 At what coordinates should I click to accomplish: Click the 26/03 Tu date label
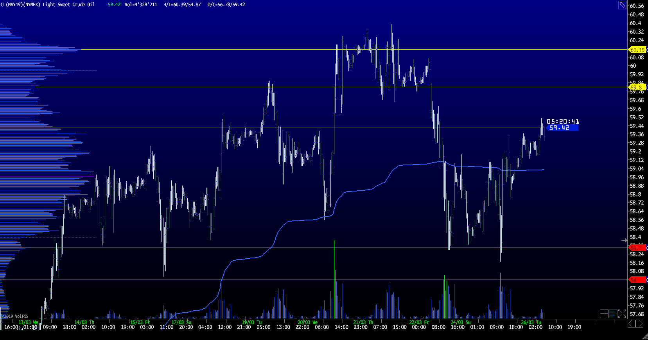[531, 322]
